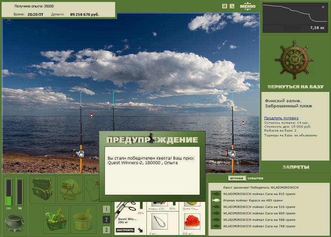This screenshot has width=331, height=237.
Task: Select the 'Сига на 768 грамм' event row
Action: pyautogui.click(x=259, y=226)
